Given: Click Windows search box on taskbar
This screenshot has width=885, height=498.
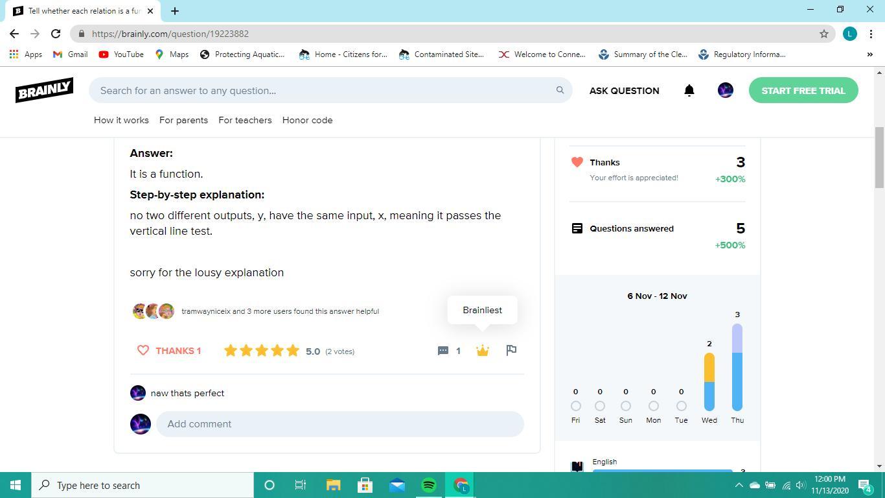Looking at the screenshot, I should click(143, 485).
